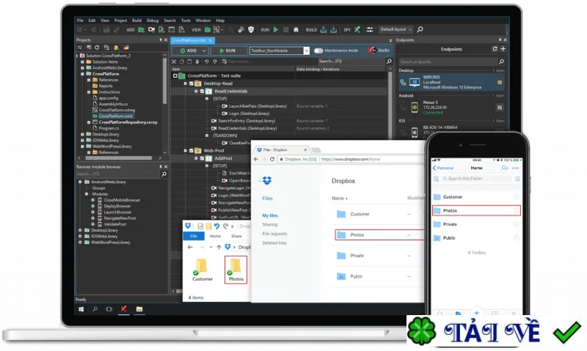Select the Nexus 5 Android endpoint
Viewport: 587px width, 351px height.
451,108
